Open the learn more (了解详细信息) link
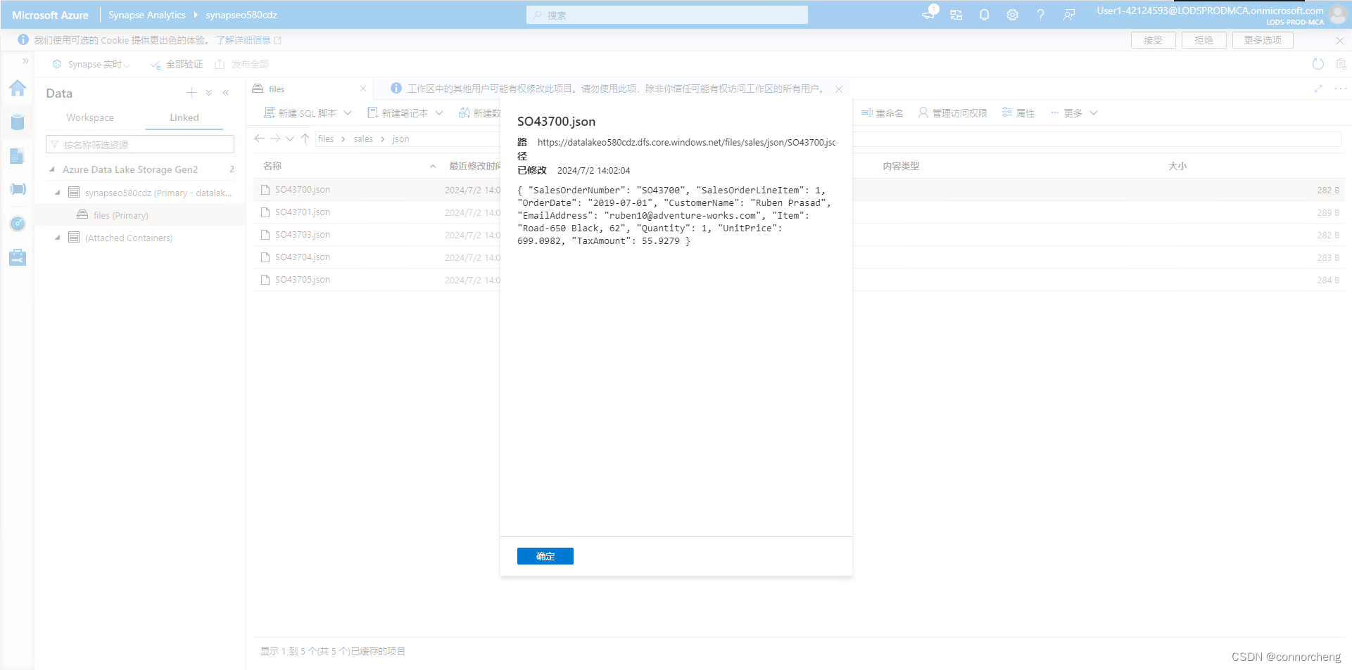Viewport: 1352px width, 670px height. [x=248, y=40]
